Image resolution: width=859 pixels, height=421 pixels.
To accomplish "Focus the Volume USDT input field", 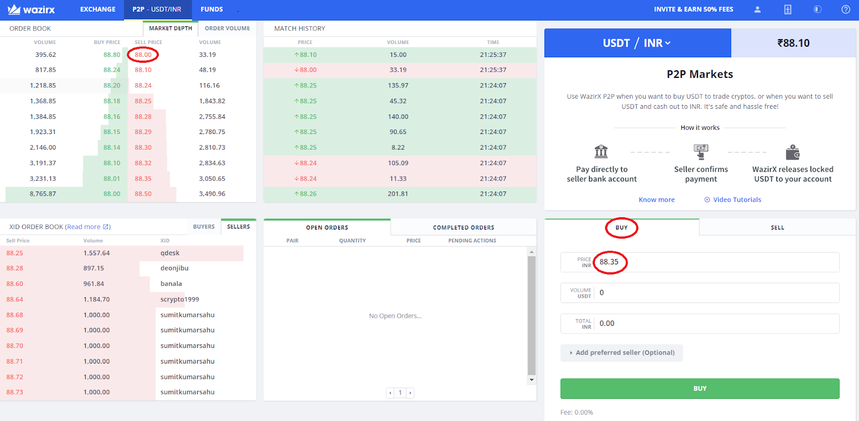I will coord(700,293).
